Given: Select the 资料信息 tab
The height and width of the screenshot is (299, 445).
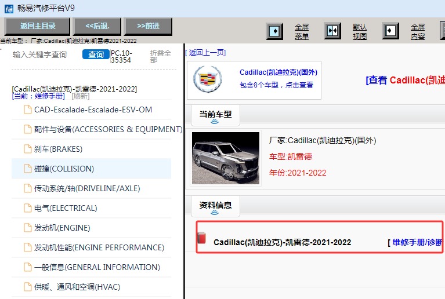Looking at the screenshot, I should (215, 206).
